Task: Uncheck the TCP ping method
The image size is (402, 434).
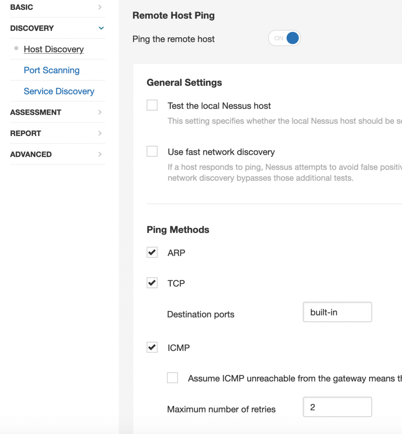Action: pyautogui.click(x=152, y=283)
